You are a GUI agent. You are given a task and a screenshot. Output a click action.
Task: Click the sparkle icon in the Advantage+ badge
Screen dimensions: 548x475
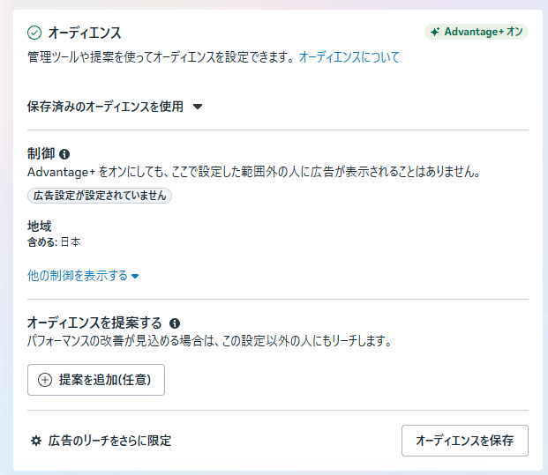tap(434, 33)
